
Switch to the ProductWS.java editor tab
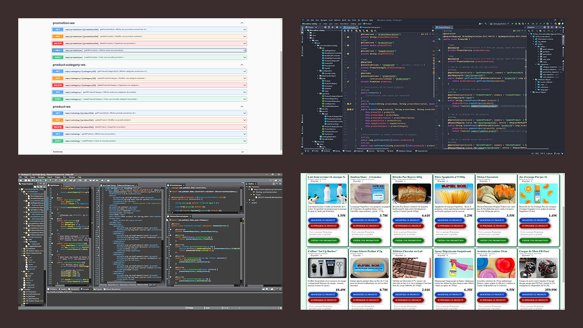(x=445, y=27)
